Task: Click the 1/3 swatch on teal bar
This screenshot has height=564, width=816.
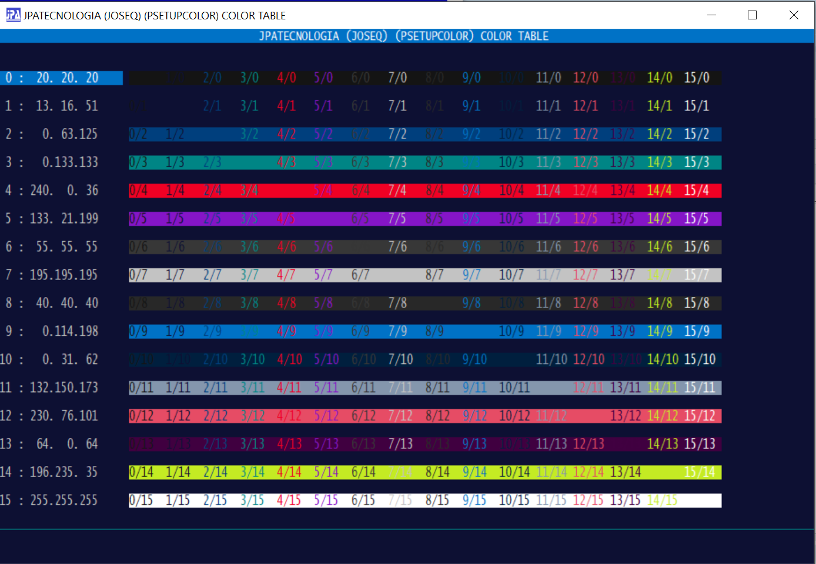Action: (x=175, y=163)
